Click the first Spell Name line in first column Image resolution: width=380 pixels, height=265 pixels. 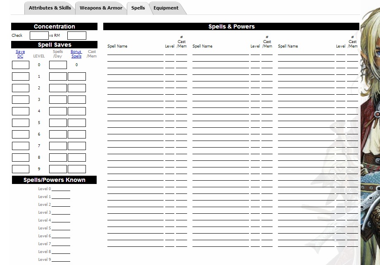(x=135, y=52)
